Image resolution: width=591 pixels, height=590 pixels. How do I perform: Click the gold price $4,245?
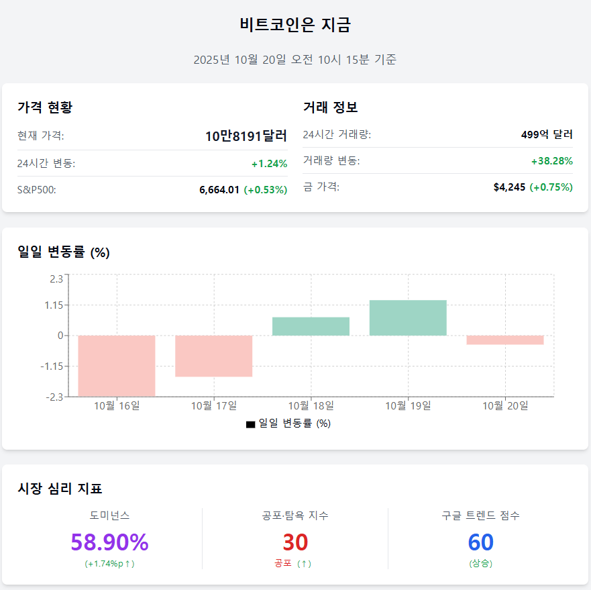(x=509, y=187)
